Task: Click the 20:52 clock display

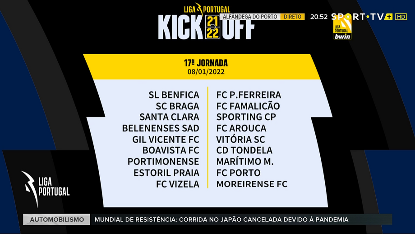Action: pos(318,17)
